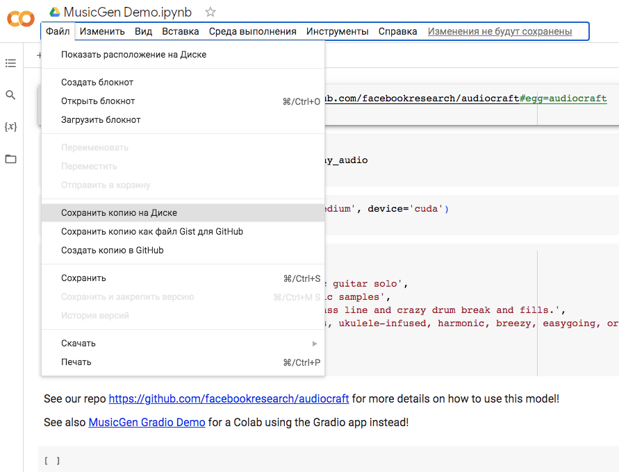Click the device='cuda' code text
Image resolution: width=619 pixels, height=472 pixels.
408,209
